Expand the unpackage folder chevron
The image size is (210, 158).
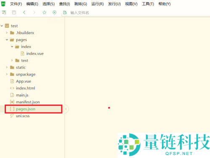7,74
